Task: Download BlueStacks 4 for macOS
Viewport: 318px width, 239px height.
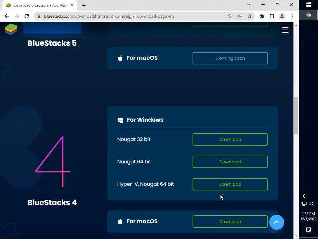Action: (230, 222)
